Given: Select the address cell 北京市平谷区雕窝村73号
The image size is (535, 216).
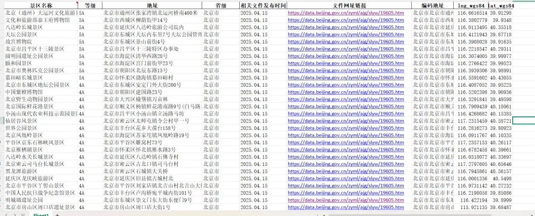Looking at the screenshot, I should [152, 143].
